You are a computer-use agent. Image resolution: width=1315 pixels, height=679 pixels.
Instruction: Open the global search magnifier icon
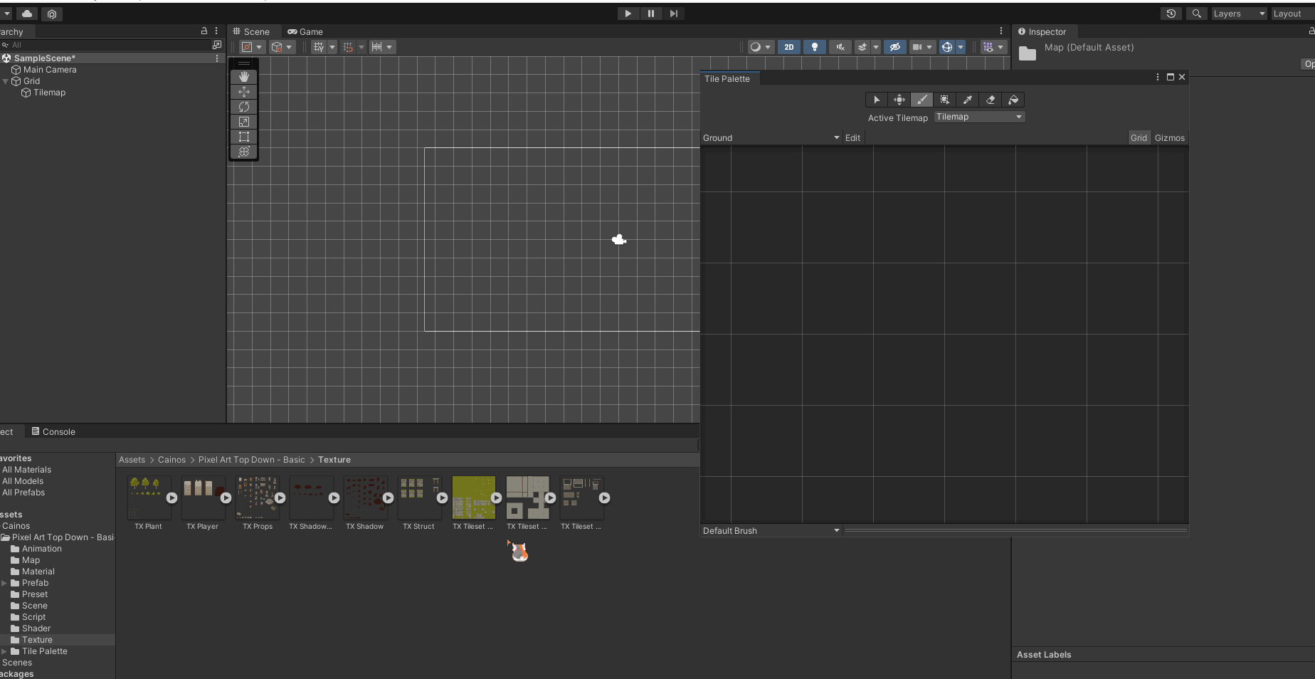(1197, 14)
